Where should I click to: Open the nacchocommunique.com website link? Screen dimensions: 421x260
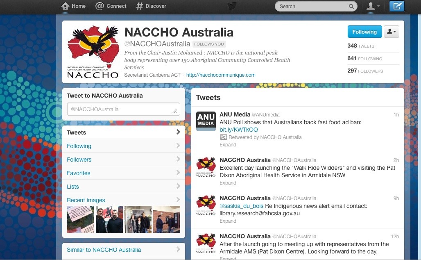(x=221, y=75)
